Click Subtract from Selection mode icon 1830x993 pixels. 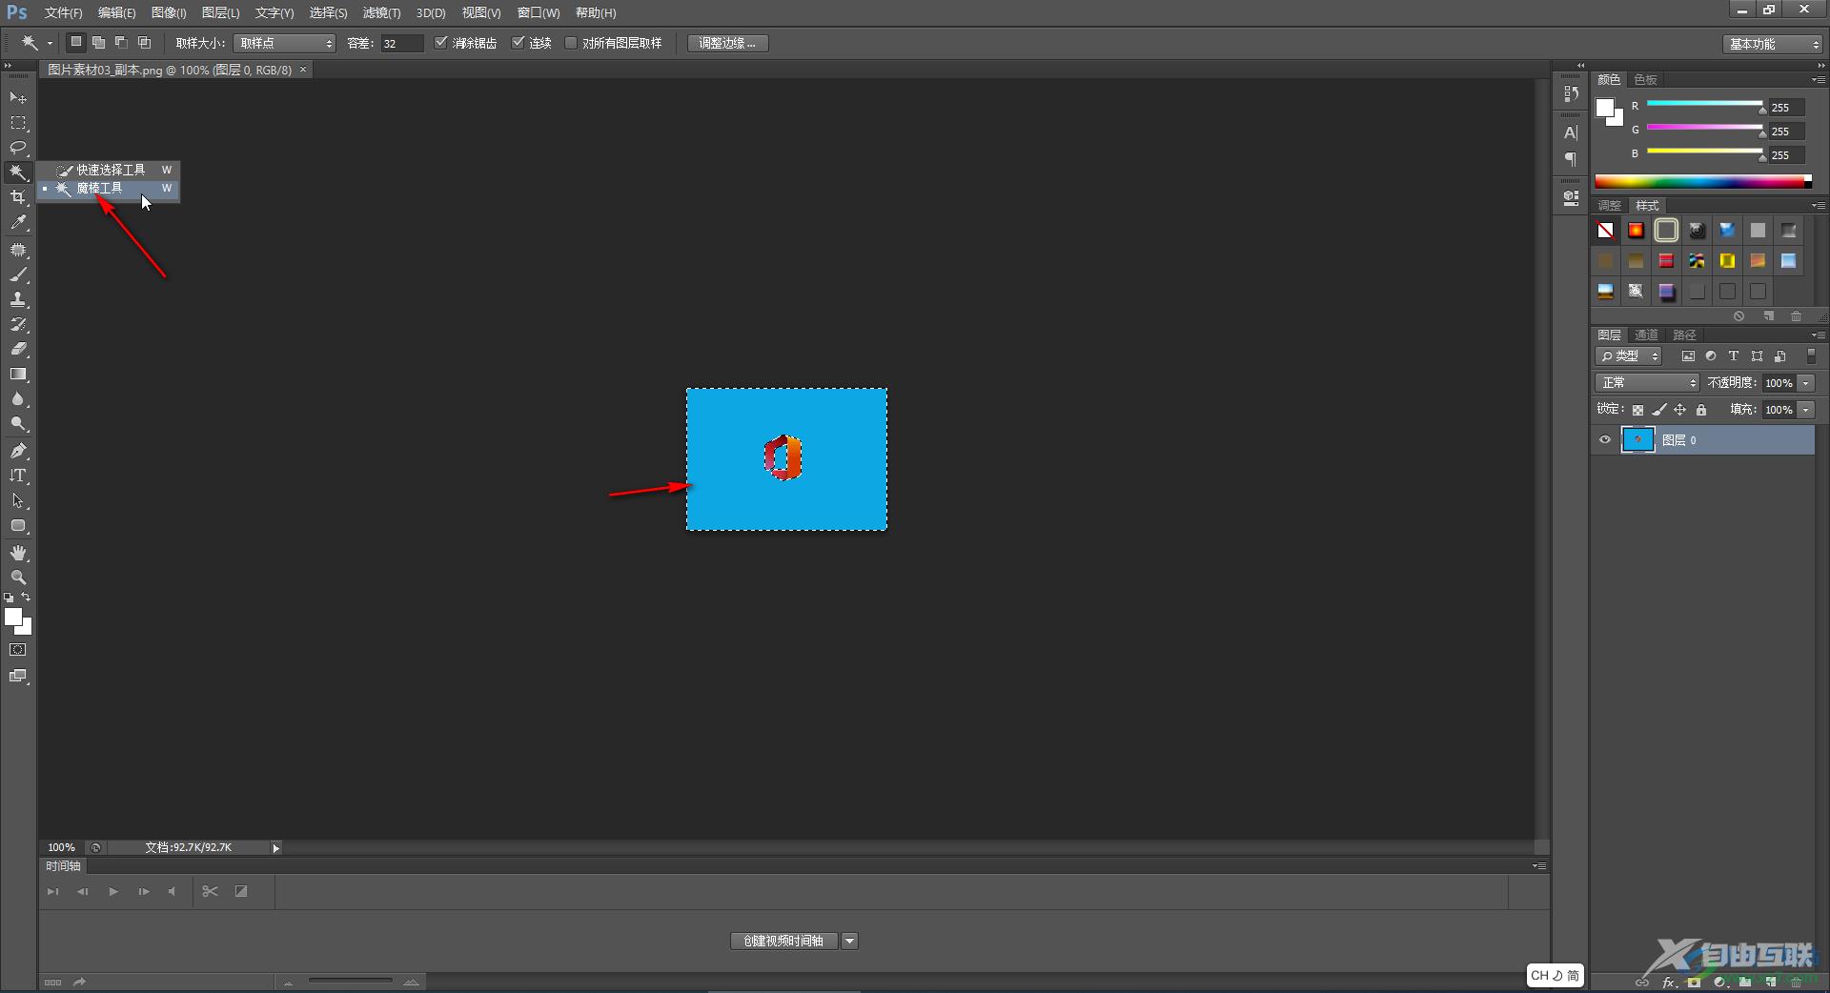[121, 42]
